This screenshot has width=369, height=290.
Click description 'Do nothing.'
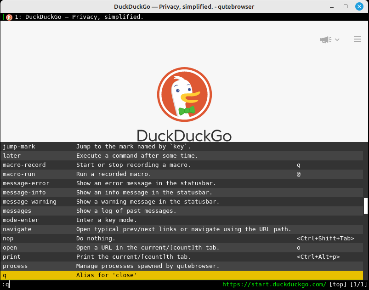pos(96,238)
